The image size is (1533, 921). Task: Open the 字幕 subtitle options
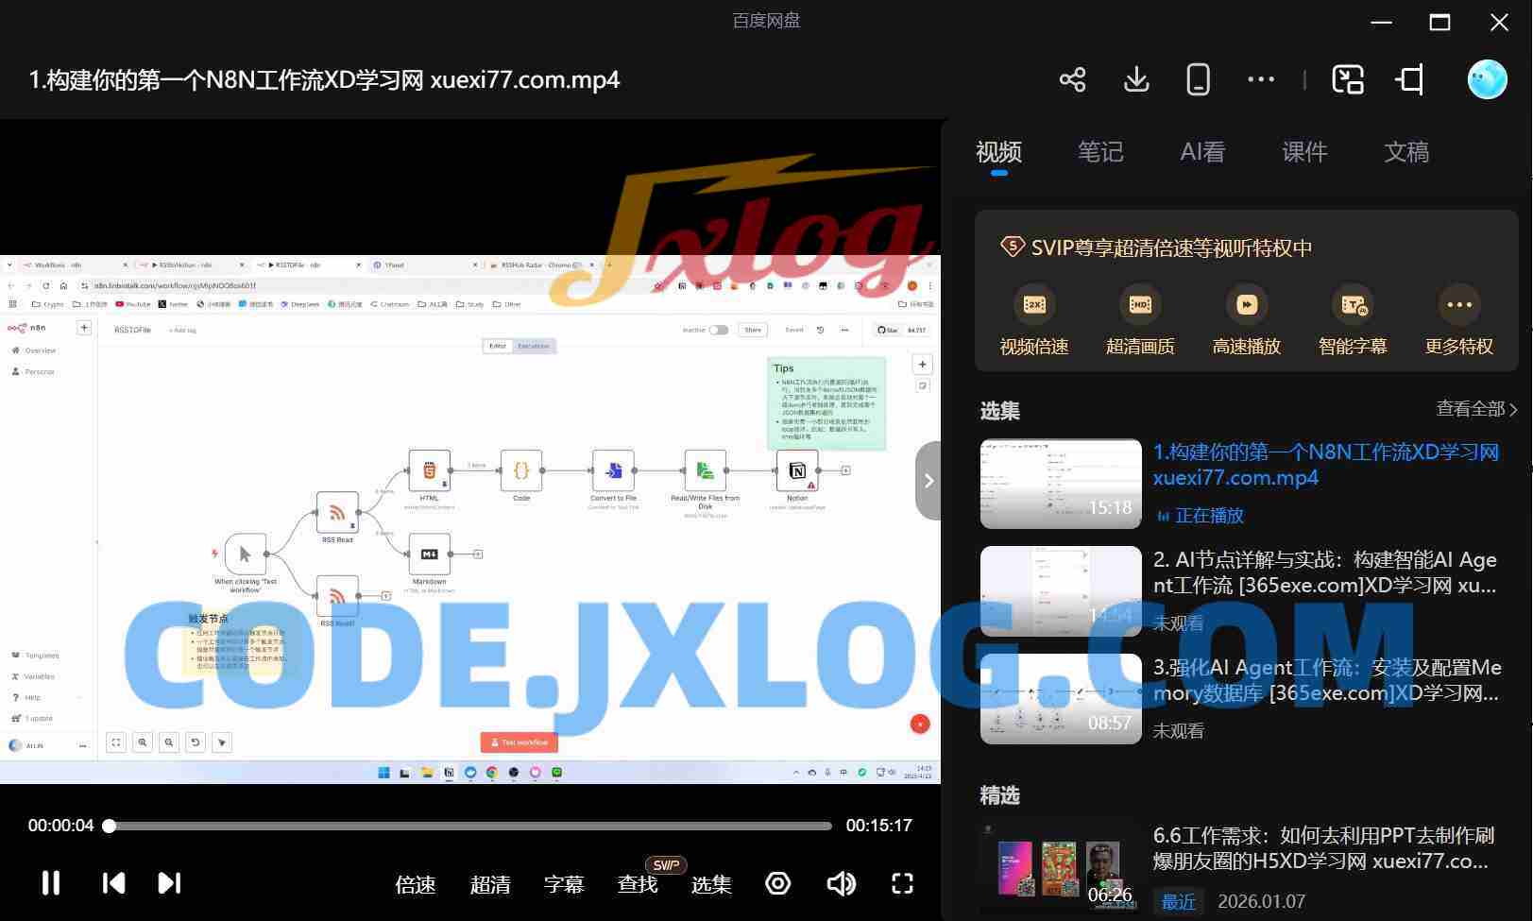click(564, 884)
